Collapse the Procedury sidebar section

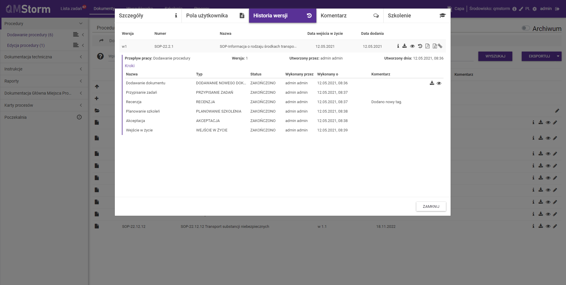click(x=81, y=24)
